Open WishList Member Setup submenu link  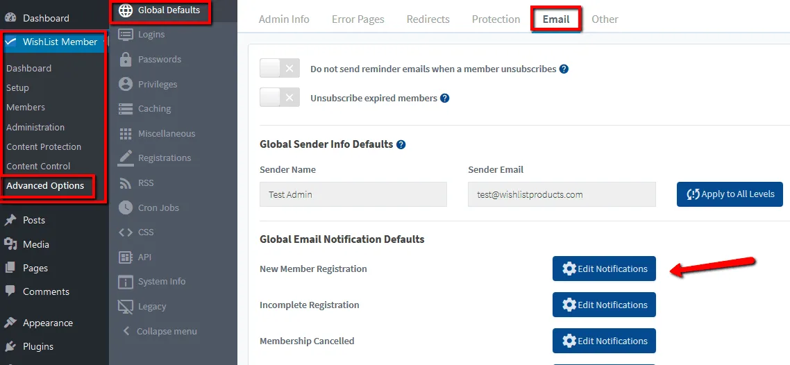[x=17, y=87]
